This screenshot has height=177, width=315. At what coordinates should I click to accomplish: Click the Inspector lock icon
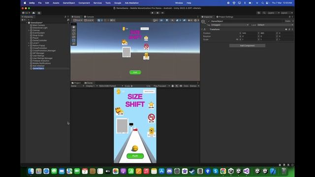coord(289,17)
